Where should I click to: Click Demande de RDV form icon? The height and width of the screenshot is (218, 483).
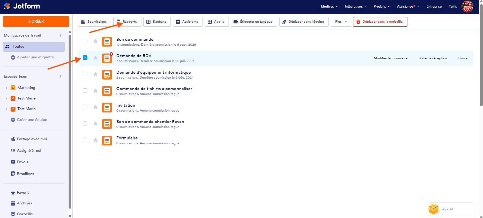(x=107, y=58)
